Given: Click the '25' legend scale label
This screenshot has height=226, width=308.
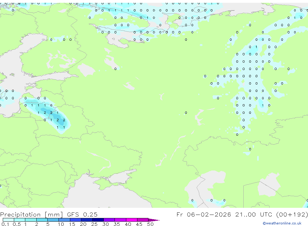Looking at the screenshot, I should pos(95,224).
